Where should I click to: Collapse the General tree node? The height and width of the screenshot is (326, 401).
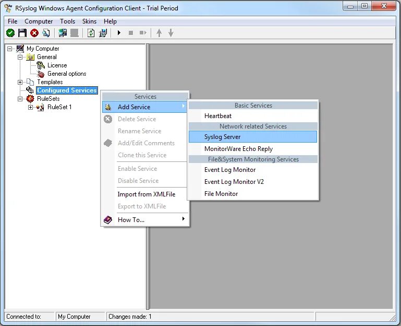pos(20,57)
